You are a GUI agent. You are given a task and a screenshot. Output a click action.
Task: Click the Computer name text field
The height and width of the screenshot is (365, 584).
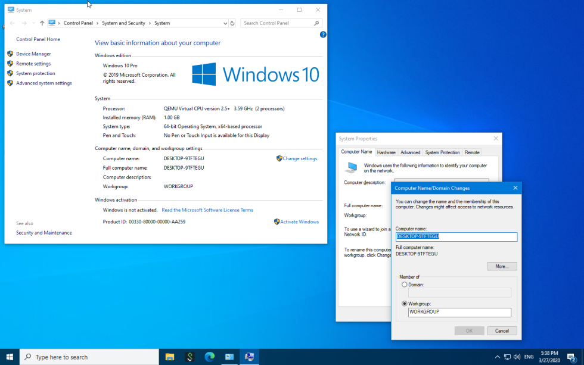(456, 236)
